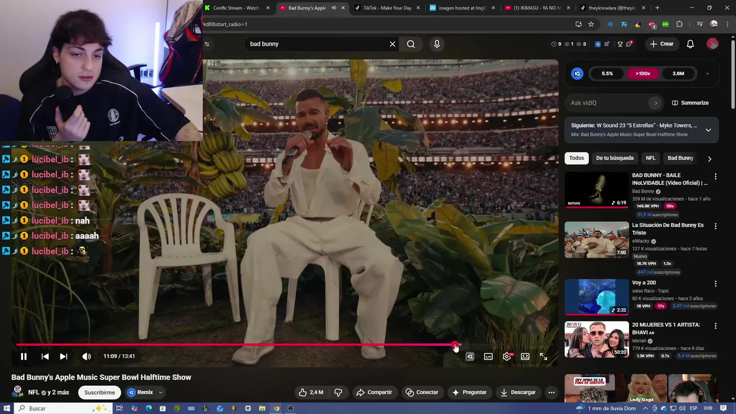The height and width of the screenshot is (414, 736).
Task: Select the NFL filter chip
Action: click(650, 158)
